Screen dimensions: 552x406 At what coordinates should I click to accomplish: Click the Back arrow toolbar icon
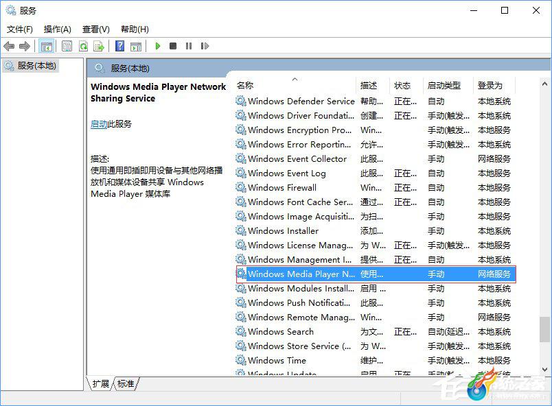tap(9, 46)
